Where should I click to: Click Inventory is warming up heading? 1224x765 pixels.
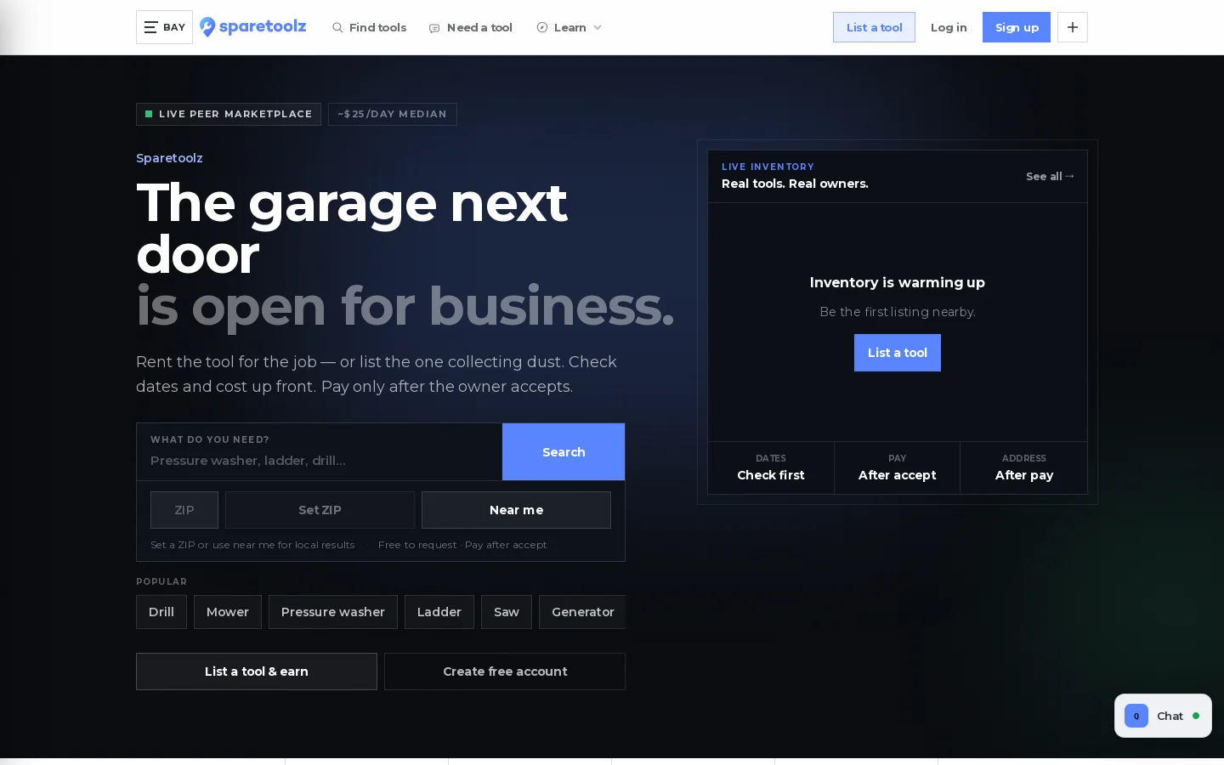(898, 282)
